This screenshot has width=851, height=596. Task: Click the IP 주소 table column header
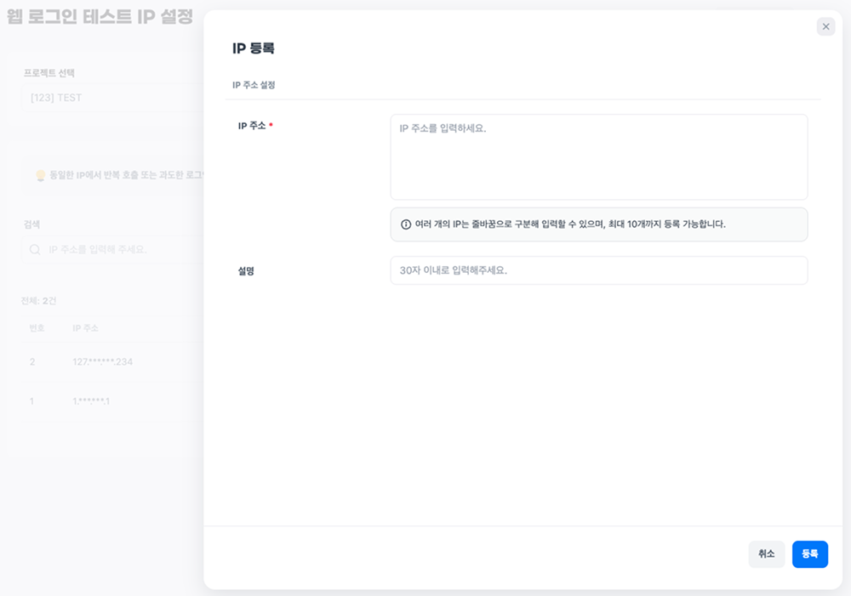tap(86, 328)
